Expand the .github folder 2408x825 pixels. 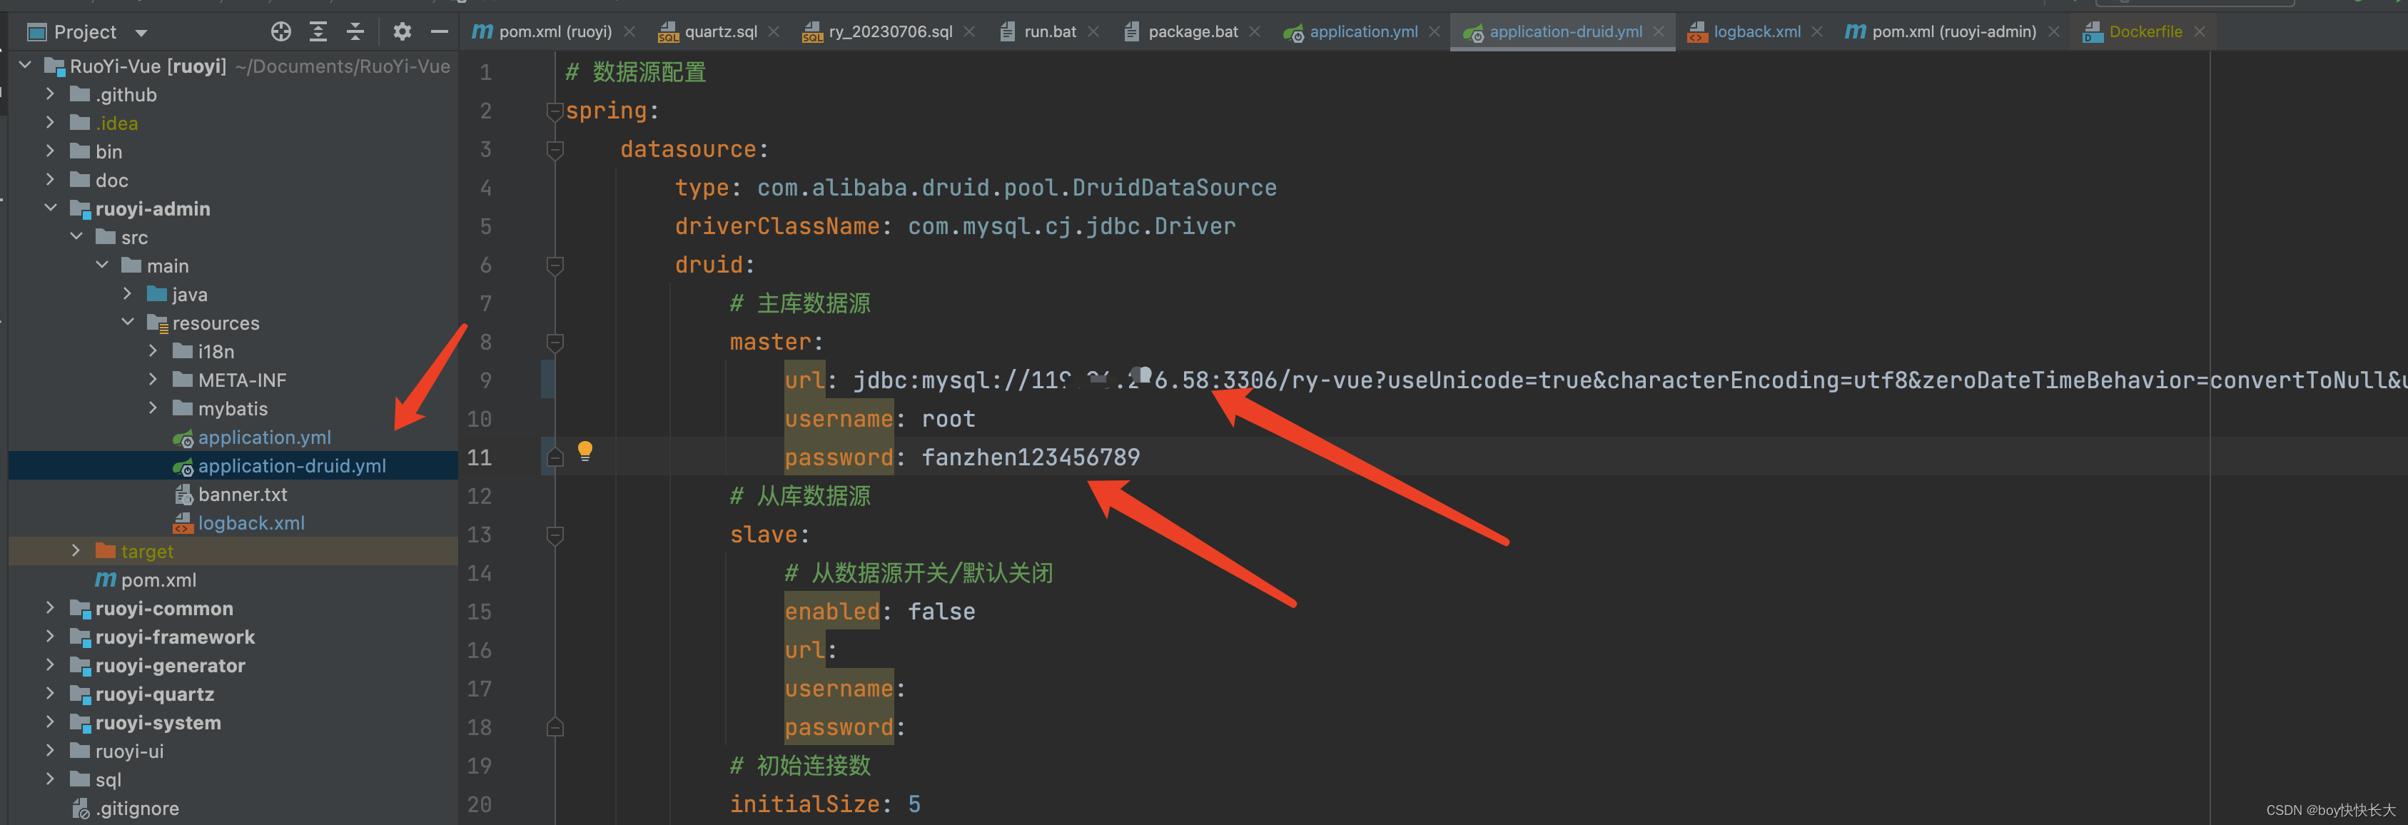[x=51, y=94]
